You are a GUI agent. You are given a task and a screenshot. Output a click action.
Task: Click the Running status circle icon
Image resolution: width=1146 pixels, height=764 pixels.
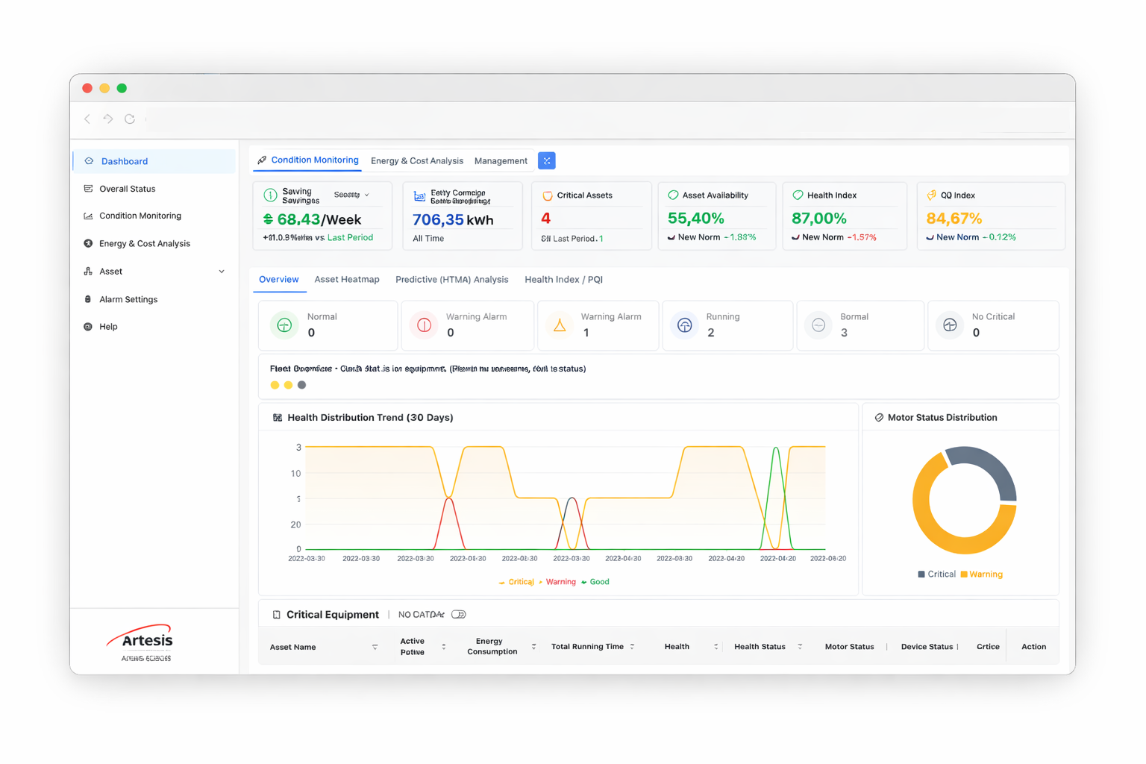tap(684, 325)
